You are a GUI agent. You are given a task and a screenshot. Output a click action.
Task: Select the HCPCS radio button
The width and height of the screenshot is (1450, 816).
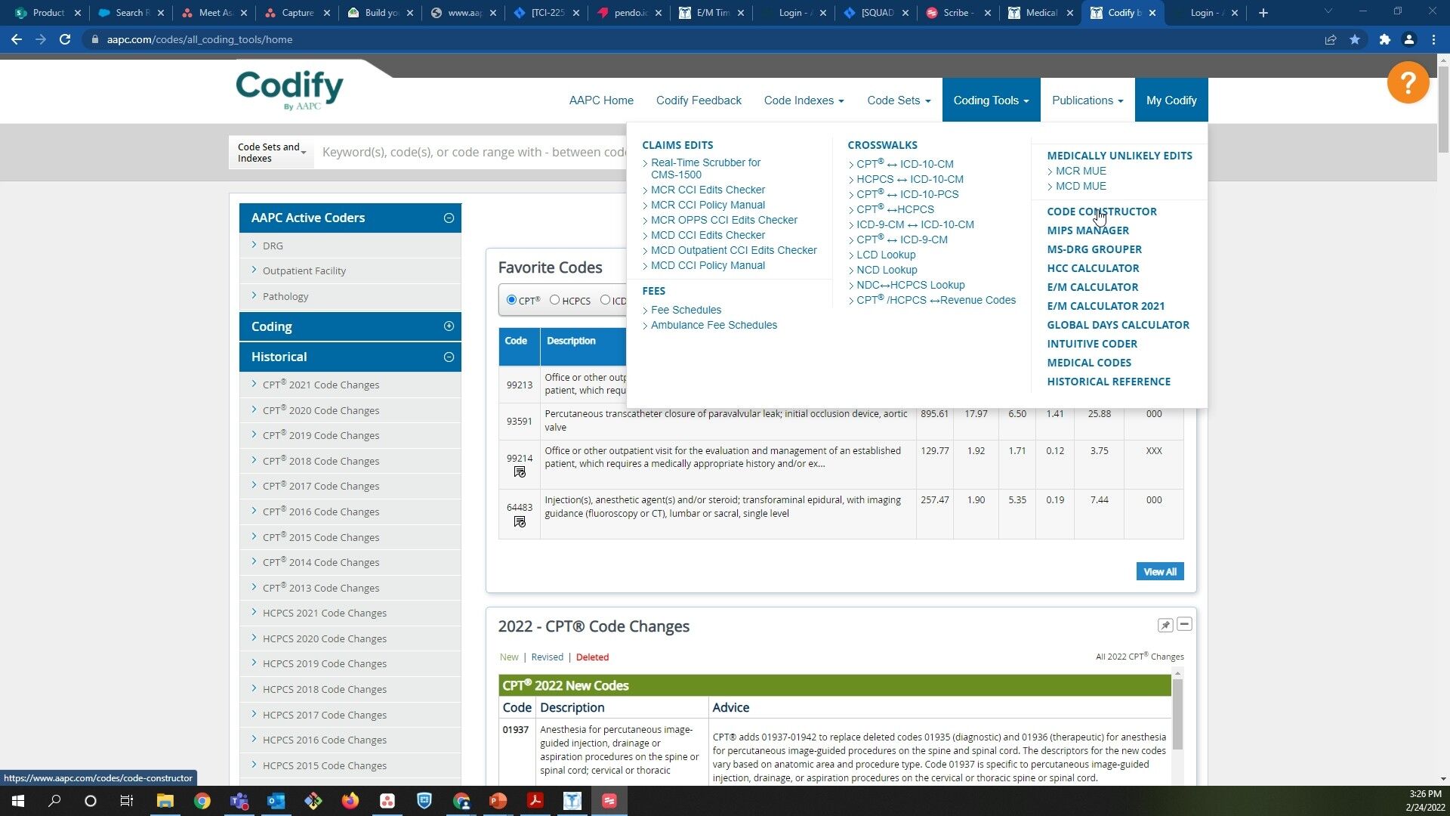pos(555,300)
